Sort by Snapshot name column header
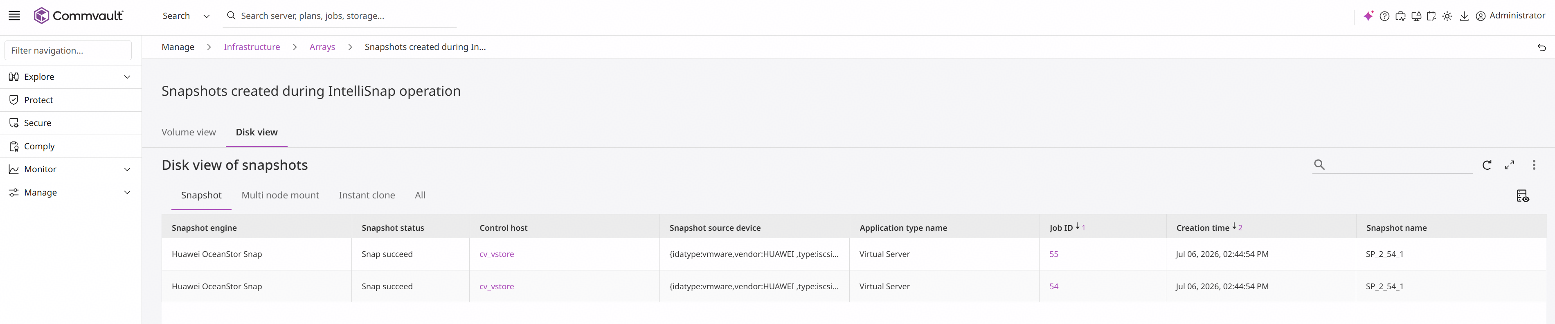The height and width of the screenshot is (324, 1555). tap(1396, 228)
